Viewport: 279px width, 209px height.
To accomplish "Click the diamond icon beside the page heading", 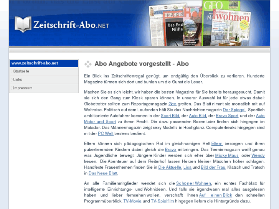I will (x=88, y=64).
